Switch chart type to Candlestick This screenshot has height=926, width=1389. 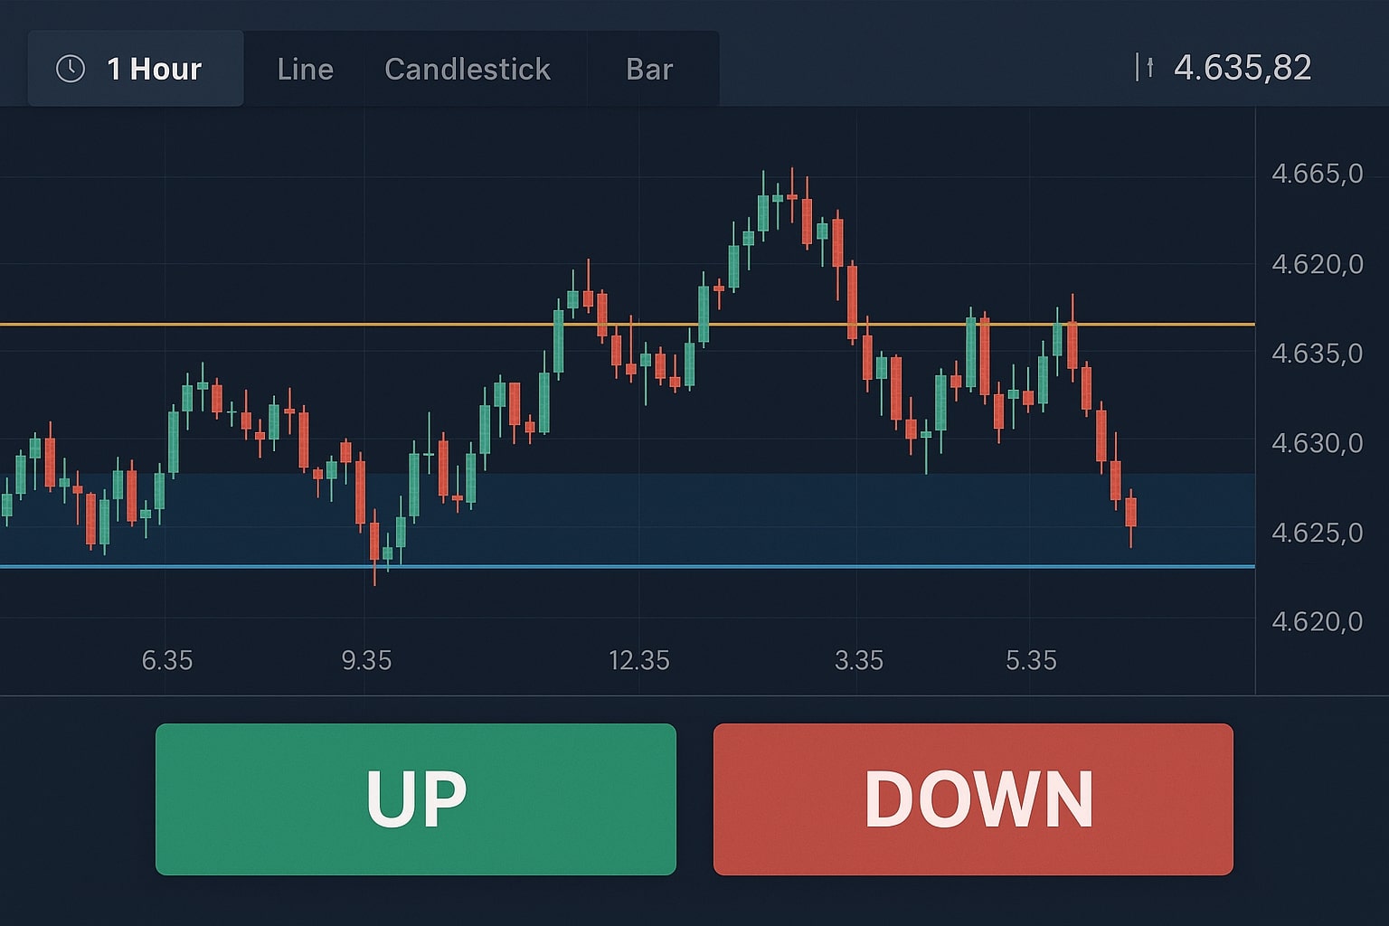coord(468,69)
